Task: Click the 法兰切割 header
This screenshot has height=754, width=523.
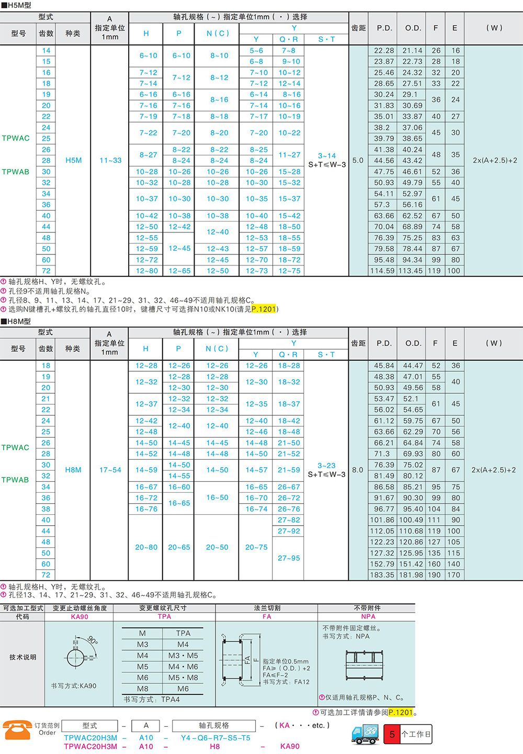Action: [x=267, y=608]
